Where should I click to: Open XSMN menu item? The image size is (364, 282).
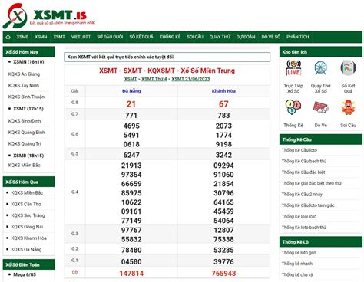[41, 37]
